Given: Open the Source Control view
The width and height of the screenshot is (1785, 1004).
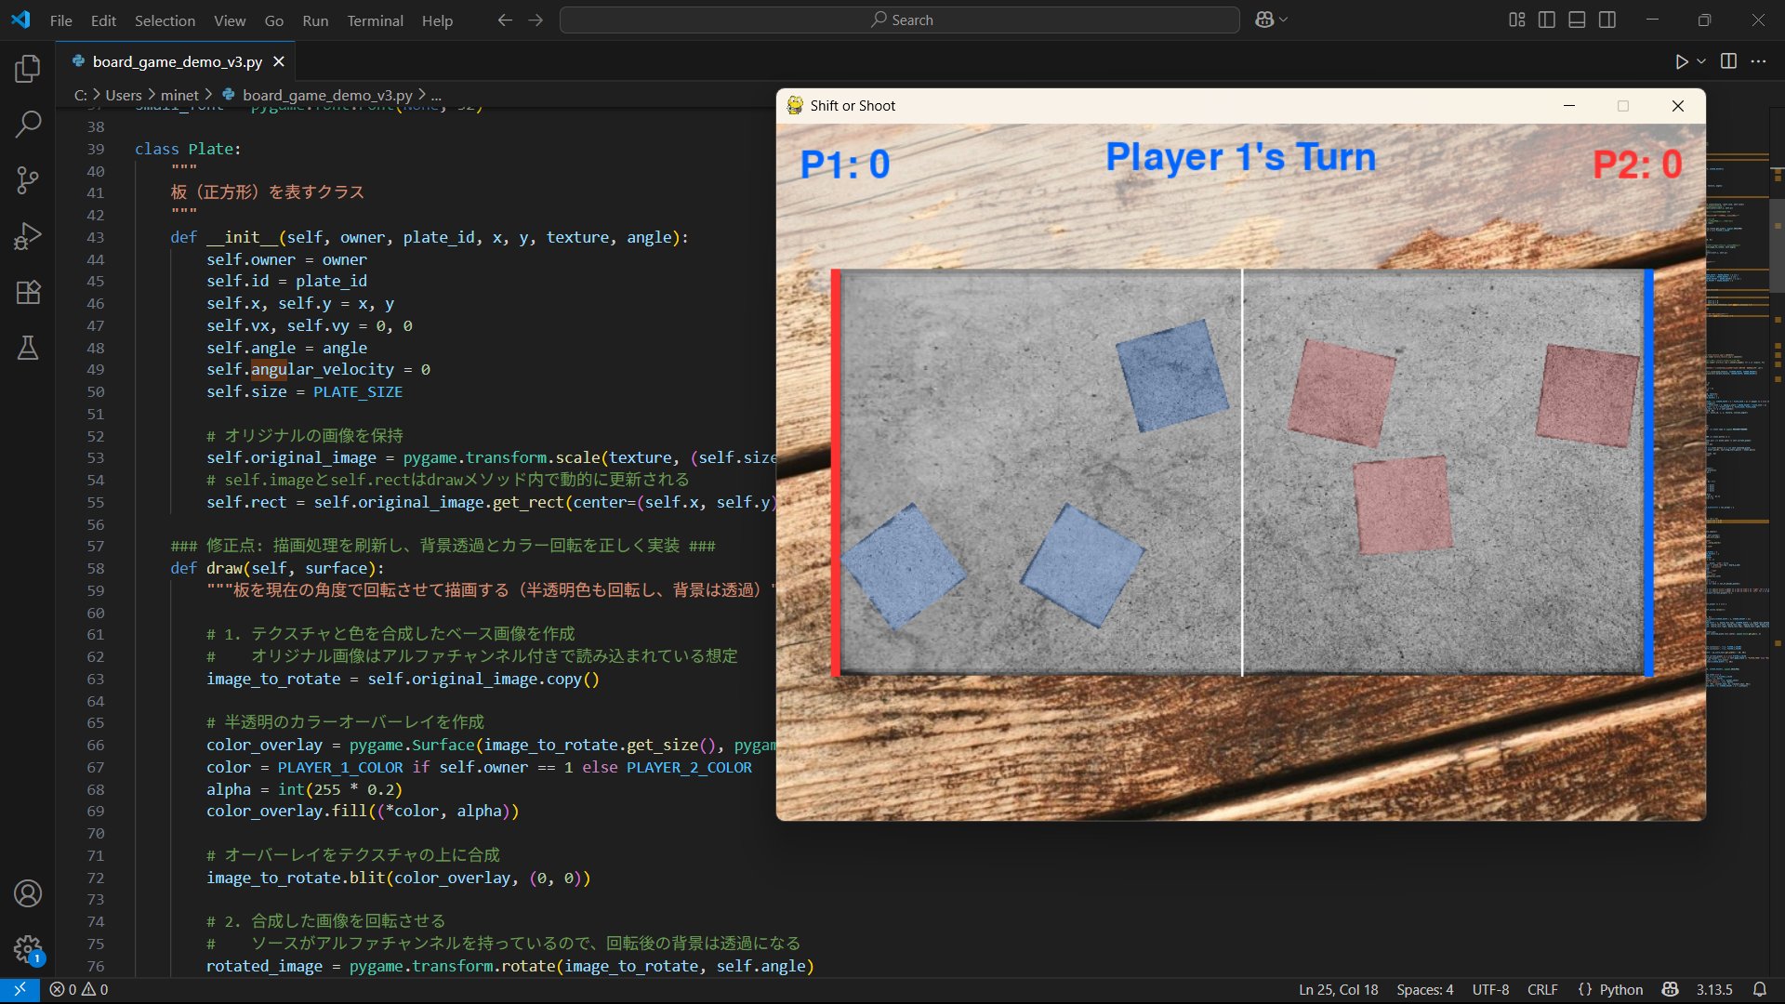Looking at the screenshot, I should coord(28,179).
